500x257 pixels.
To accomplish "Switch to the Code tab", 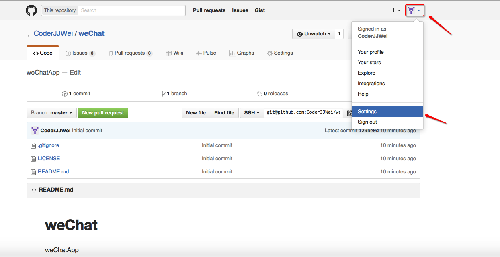I will [x=43, y=53].
